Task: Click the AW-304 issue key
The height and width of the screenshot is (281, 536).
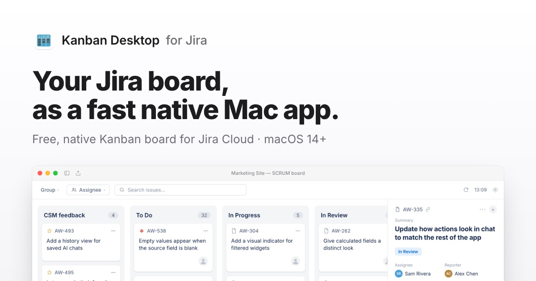Action: [249, 231]
